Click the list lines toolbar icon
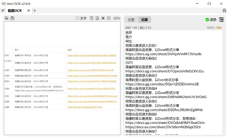Viewport: 227px width, 137px height. point(92,18)
